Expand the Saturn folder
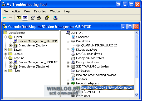 5,50
